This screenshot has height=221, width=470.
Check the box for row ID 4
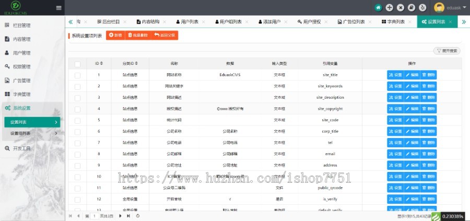coord(77,109)
